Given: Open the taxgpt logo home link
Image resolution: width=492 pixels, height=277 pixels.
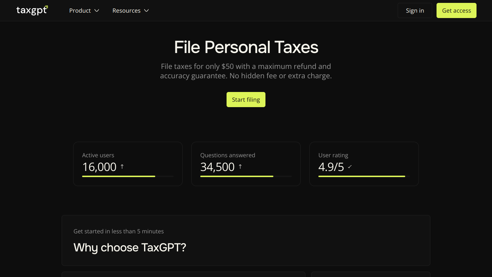Looking at the screenshot, I should tap(32, 10).
